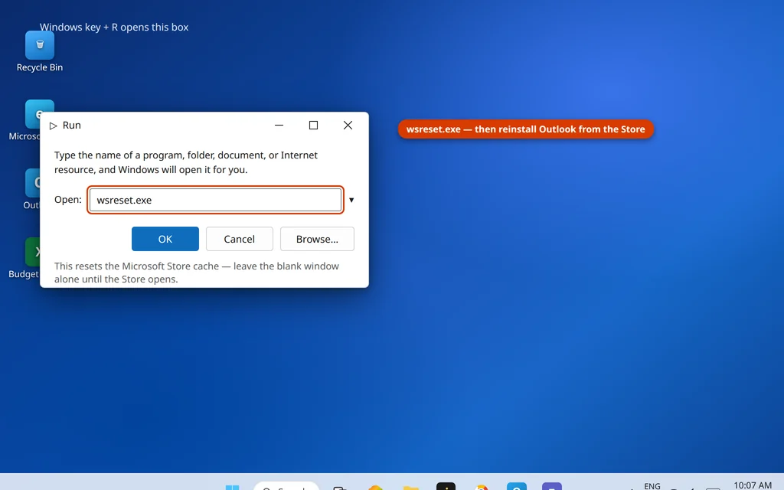
Task: Minimize the Run dialog
Action: click(279, 125)
